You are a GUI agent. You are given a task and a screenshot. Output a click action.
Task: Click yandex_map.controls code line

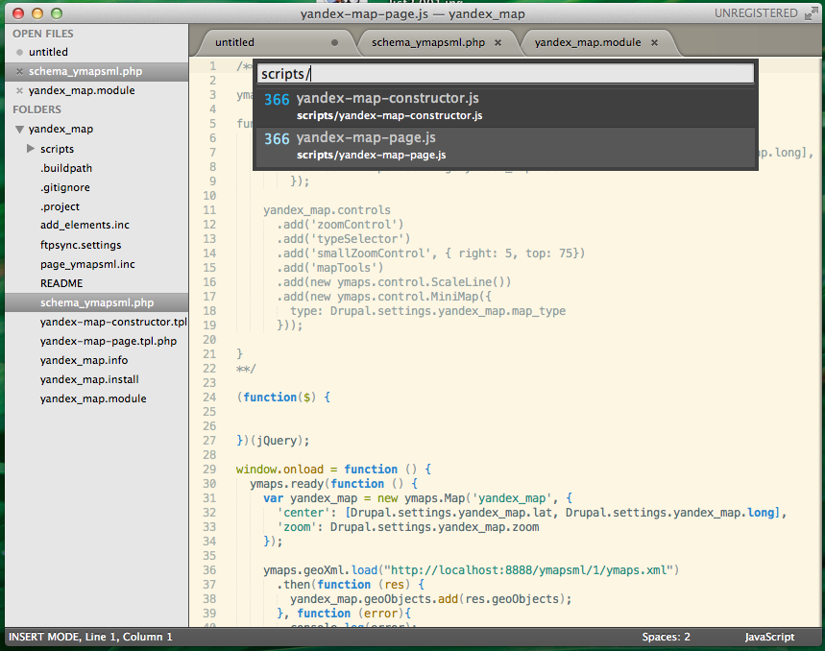[x=327, y=210]
